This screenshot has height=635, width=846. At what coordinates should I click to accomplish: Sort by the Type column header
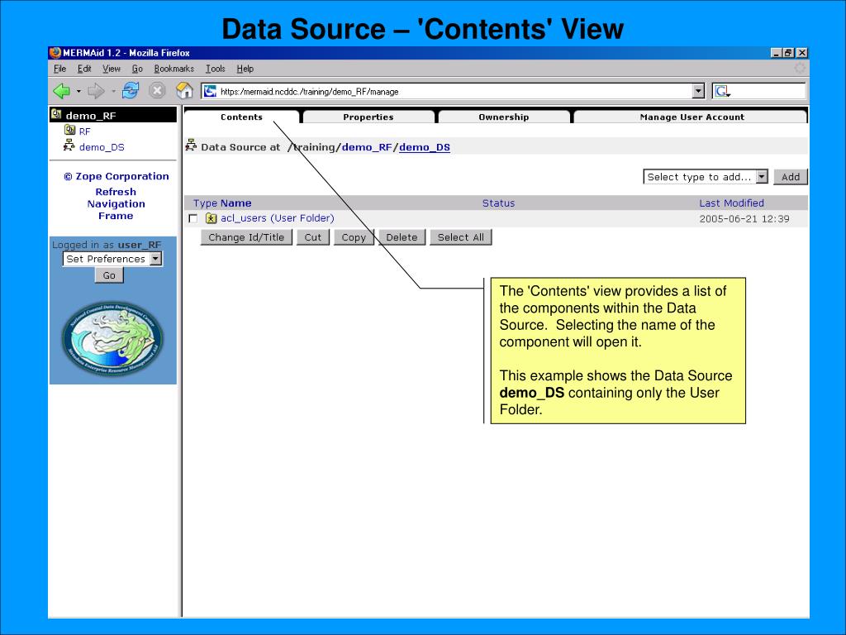tap(205, 203)
